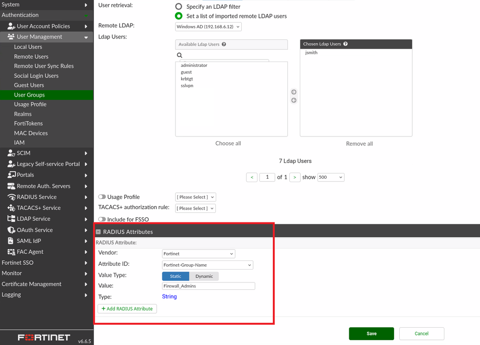
Task: Click the Cancel button
Action: (x=421, y=333)
